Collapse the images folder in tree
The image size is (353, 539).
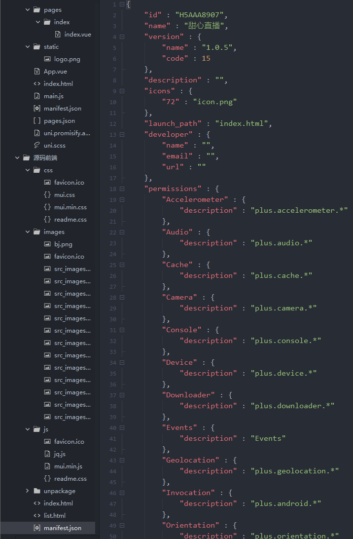28,232
